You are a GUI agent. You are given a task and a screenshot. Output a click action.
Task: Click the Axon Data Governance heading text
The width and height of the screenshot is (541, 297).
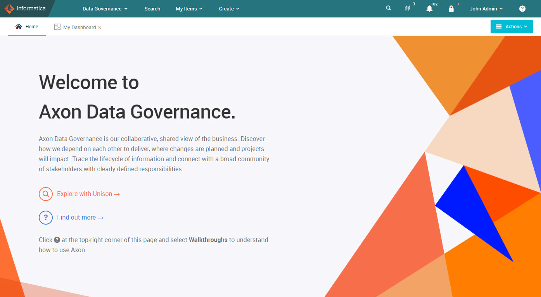pos(137,112)
